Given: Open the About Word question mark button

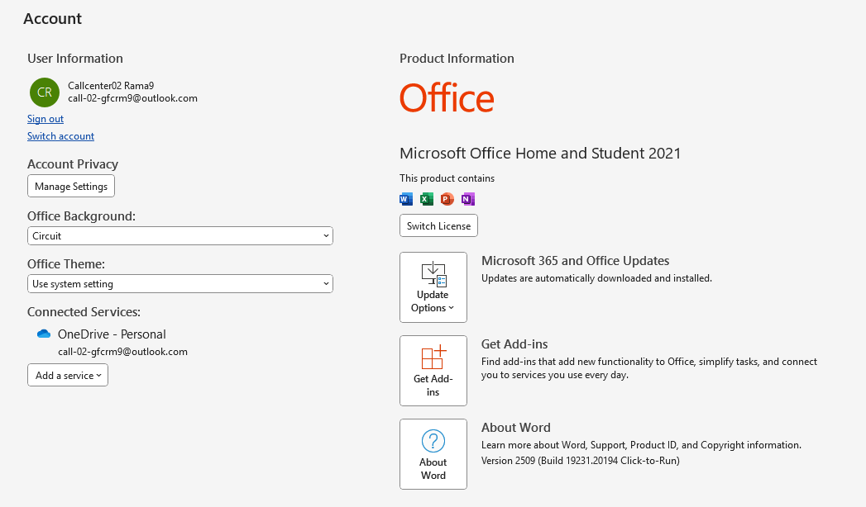Looking at the screenshot, I should [433, 453].
